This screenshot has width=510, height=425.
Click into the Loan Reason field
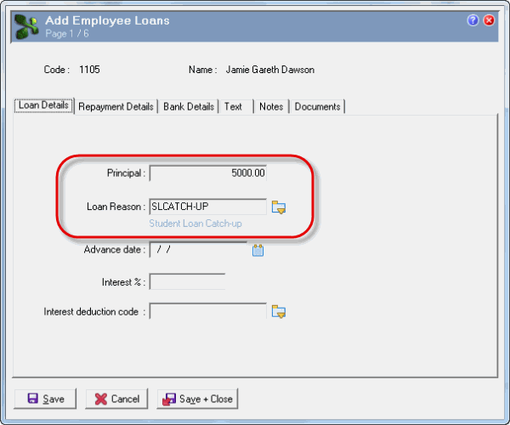208,207
